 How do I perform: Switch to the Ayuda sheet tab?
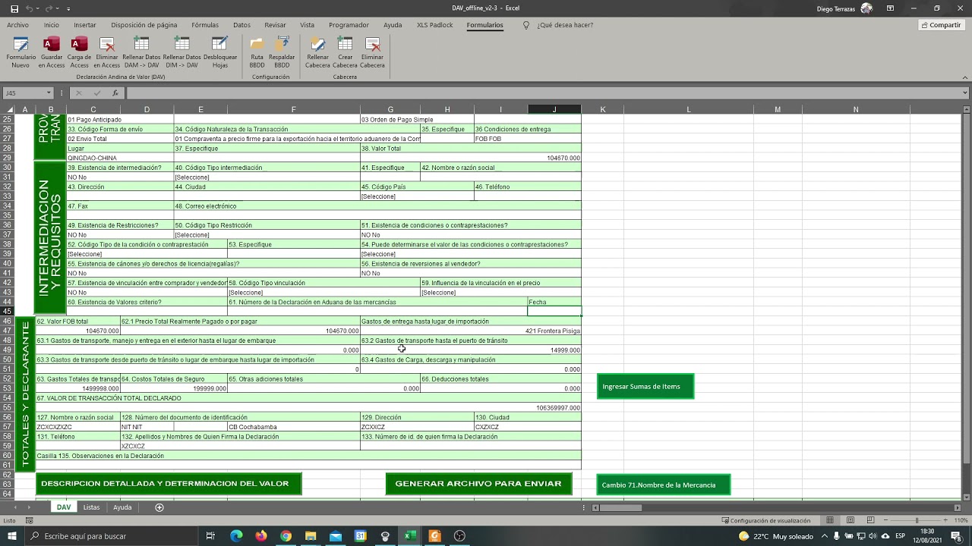[x=122, y=507]
